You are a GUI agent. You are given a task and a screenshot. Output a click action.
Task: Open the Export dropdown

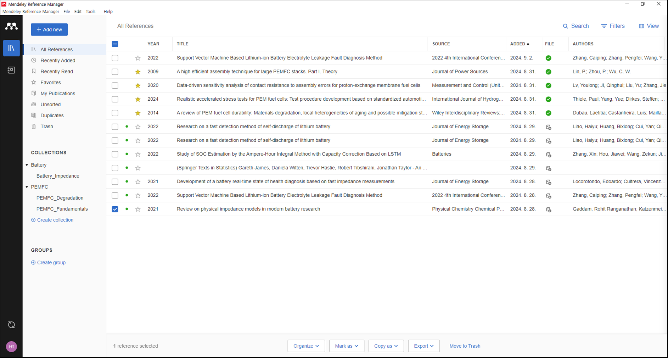pos(424,346)
